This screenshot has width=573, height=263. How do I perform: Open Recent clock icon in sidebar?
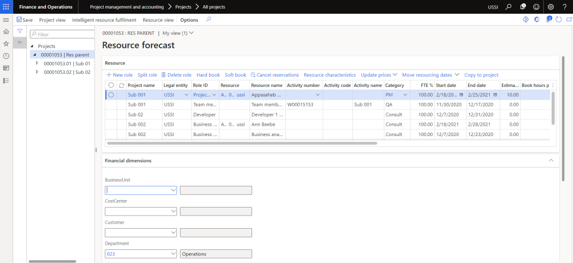click(x=6, y=56)
